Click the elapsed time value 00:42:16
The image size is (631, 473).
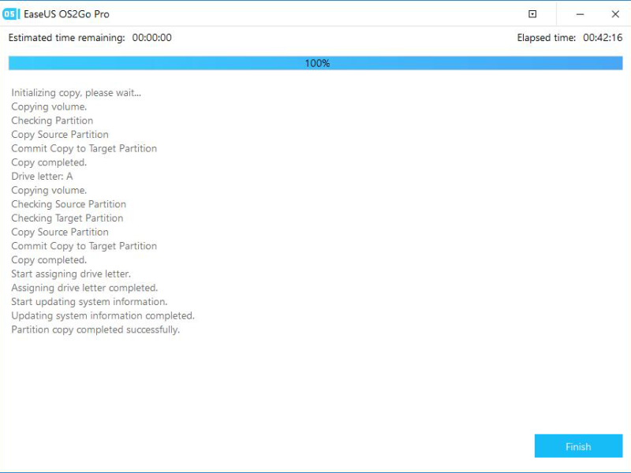[603, 38]
